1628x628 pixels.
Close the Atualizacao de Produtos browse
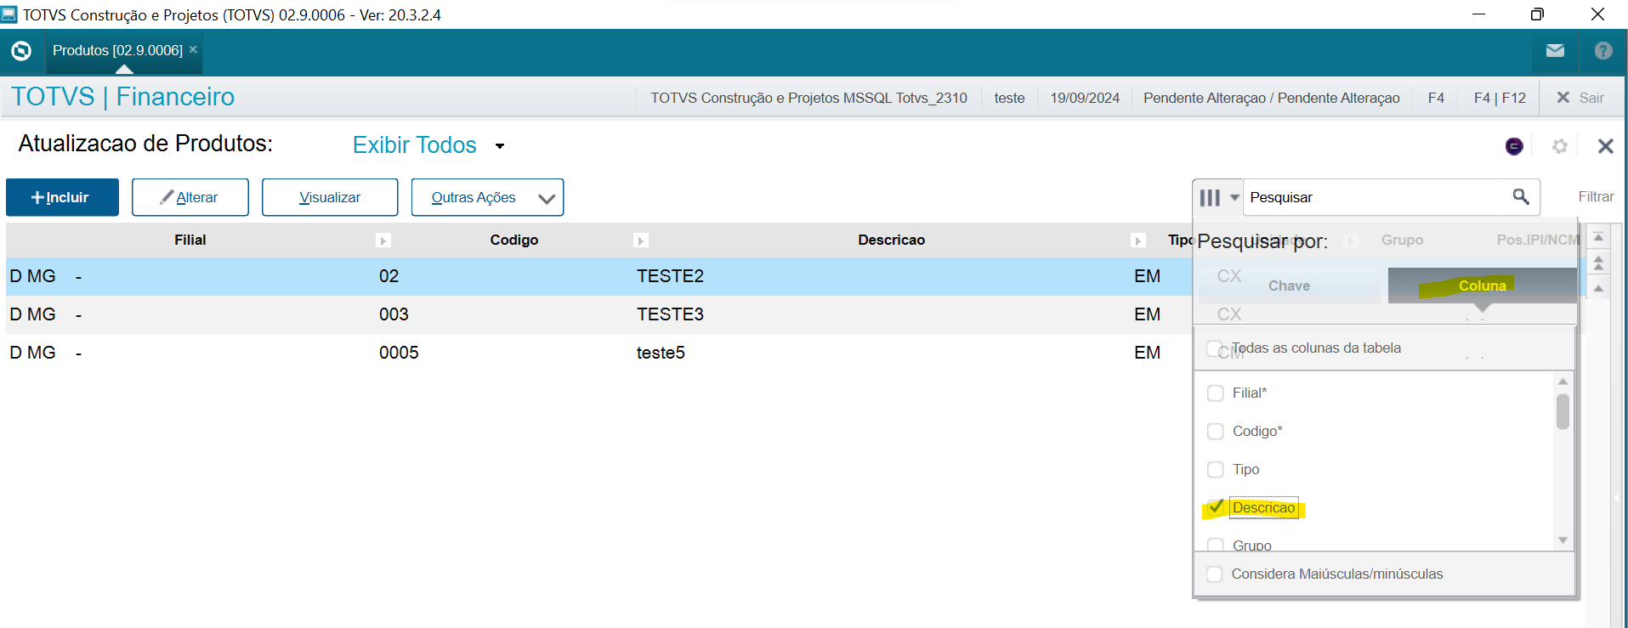pyautogui.click(x=1605, y=146)
